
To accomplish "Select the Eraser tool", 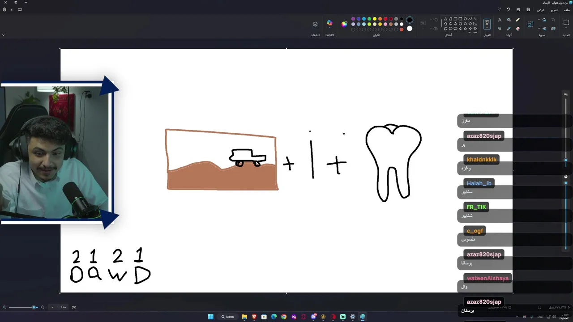I will (517, 29).
